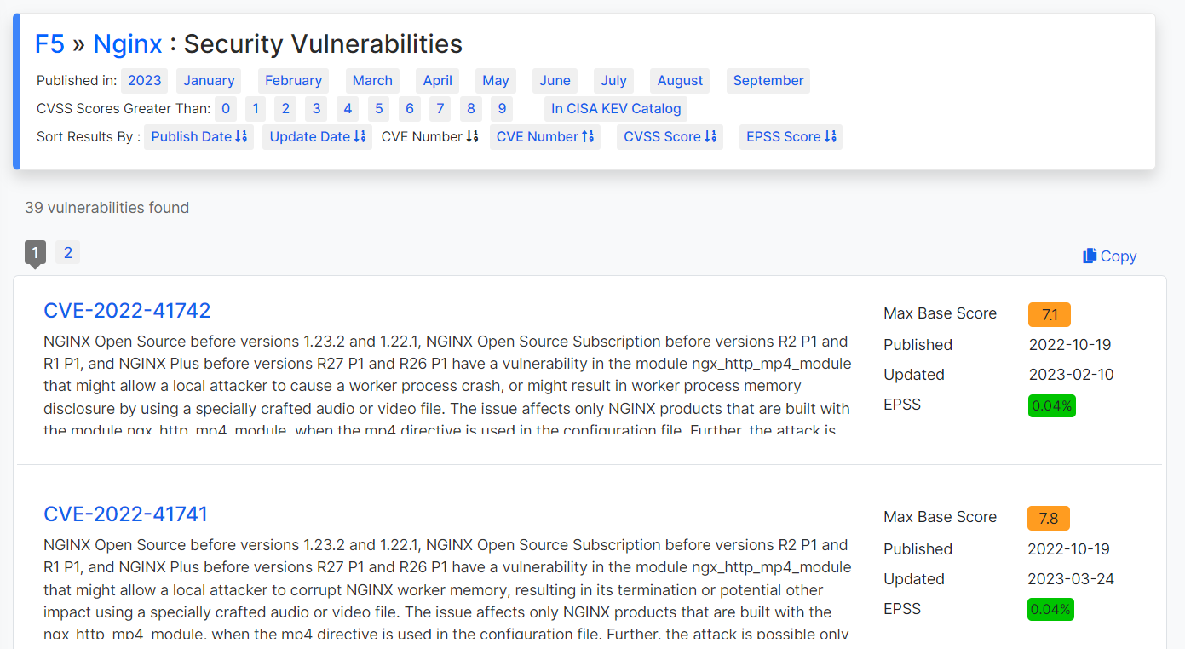Open CVE-2022-41742 details
The image size is (1185, 649).
[x=127, y=310]
